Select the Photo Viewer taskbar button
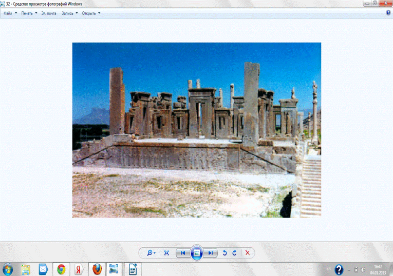 (114, 269)
